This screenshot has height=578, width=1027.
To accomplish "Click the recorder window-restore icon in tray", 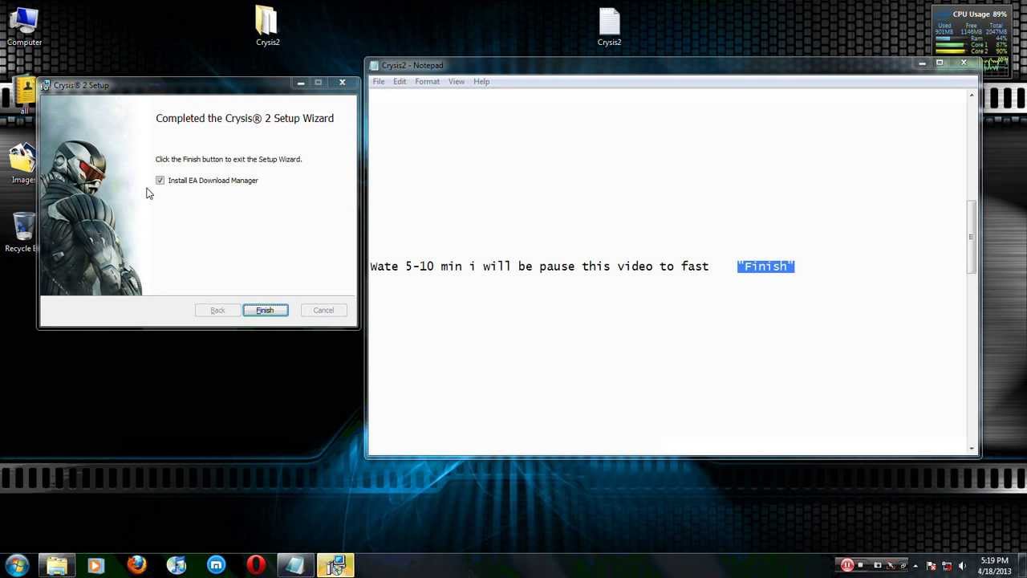I will point(903,565).
